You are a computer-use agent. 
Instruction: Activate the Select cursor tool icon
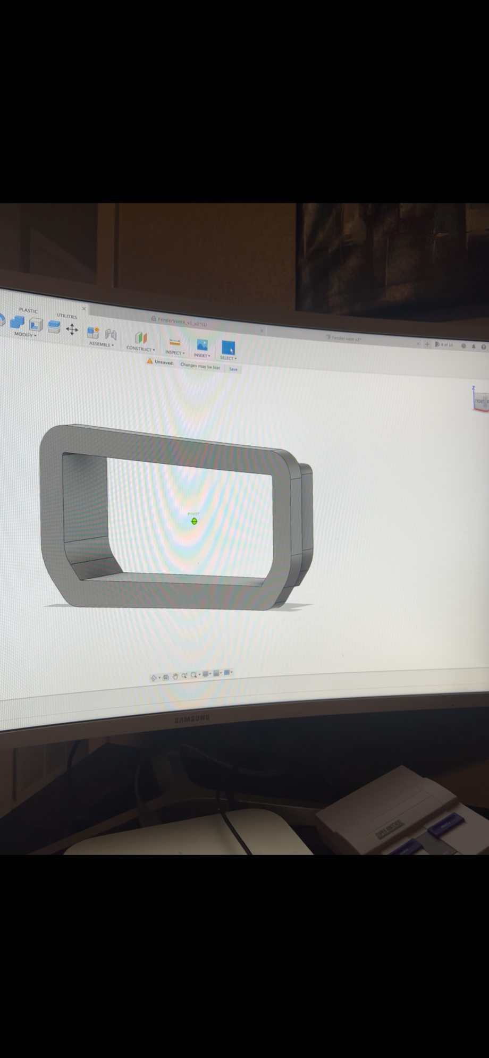[x=228, y=348]
